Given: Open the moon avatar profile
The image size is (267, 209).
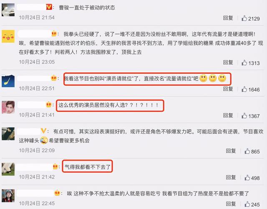Looking at the screenshot, I should tap(8, 81).
